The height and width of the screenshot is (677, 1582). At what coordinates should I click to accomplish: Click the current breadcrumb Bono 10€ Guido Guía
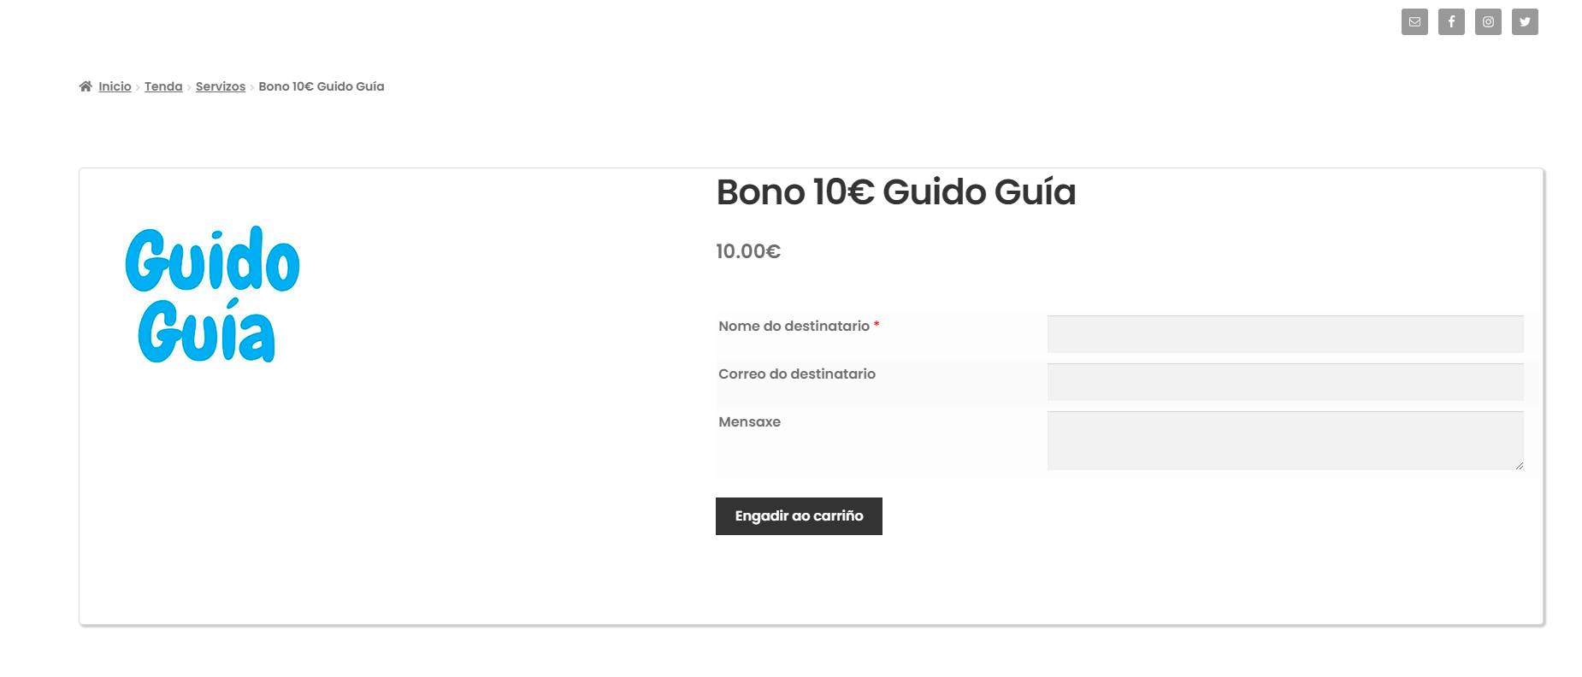tap(322, 86)
